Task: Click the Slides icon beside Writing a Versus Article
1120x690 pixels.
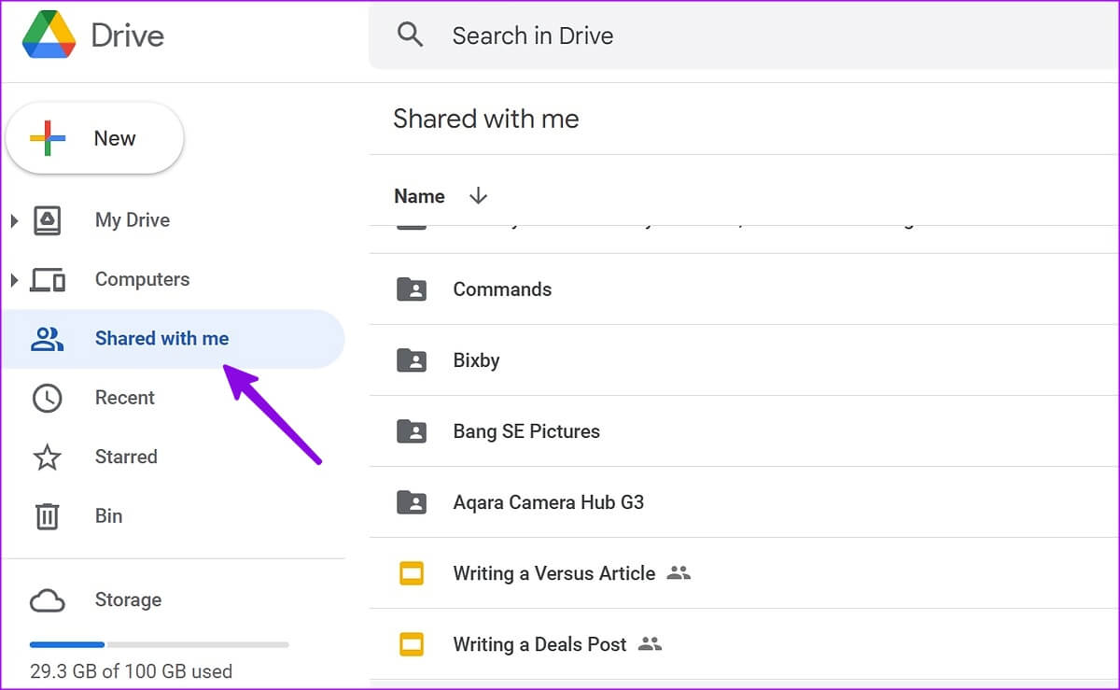Action: click(x=412, y=573)
